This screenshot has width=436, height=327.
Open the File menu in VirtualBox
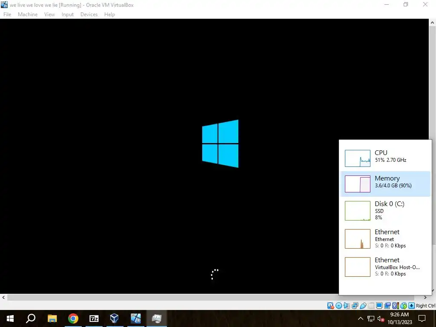[x=7, y=14]
